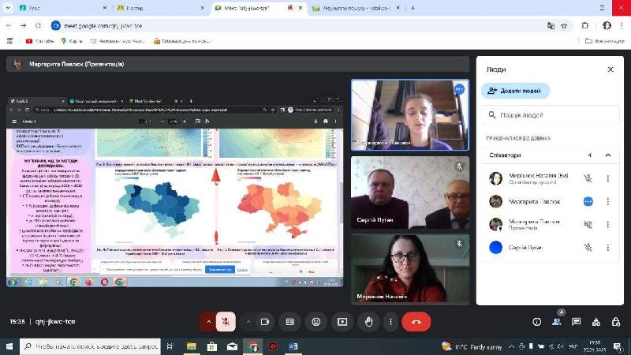631x355 pixels.
Task: Open the emoji reactions button
Action: [x=316, y=322]
